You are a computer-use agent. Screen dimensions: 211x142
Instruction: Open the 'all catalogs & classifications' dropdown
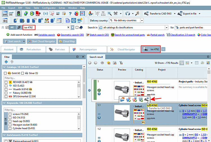pyautogui.click(x=167, y=28)
